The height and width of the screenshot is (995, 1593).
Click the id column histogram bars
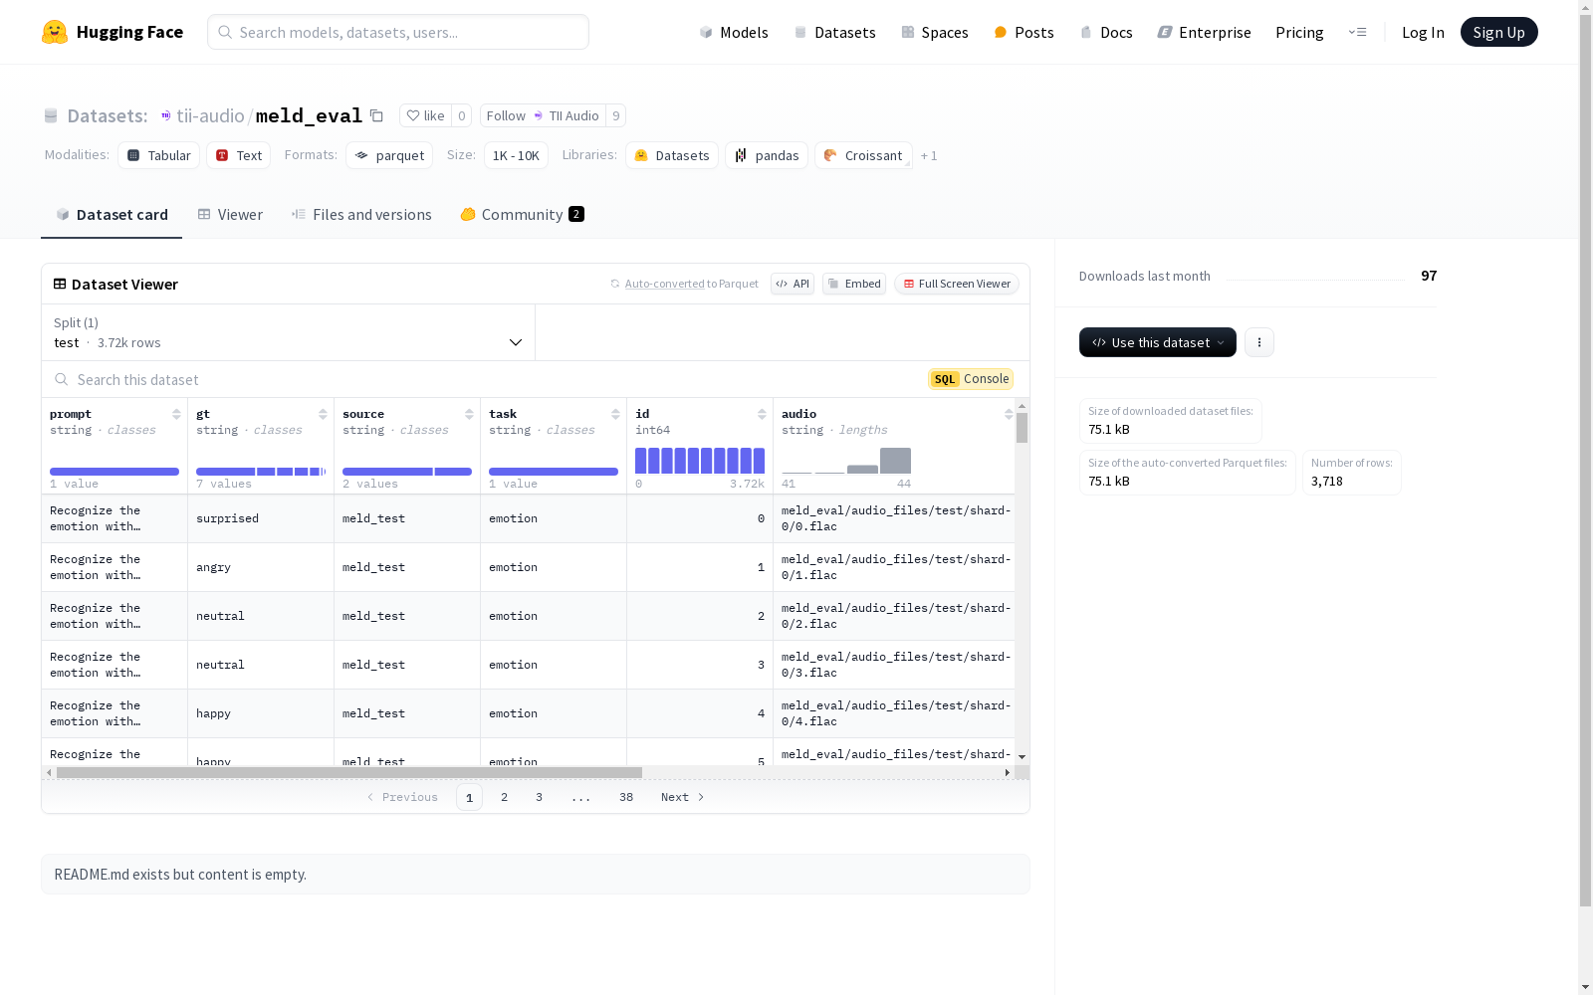(x=700, y=461)
